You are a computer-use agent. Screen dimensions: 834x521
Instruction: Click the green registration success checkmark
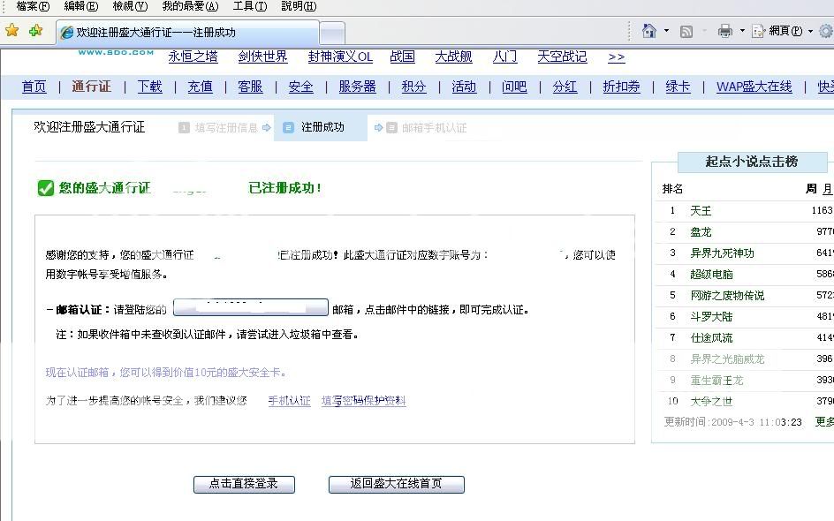point(46,188)
